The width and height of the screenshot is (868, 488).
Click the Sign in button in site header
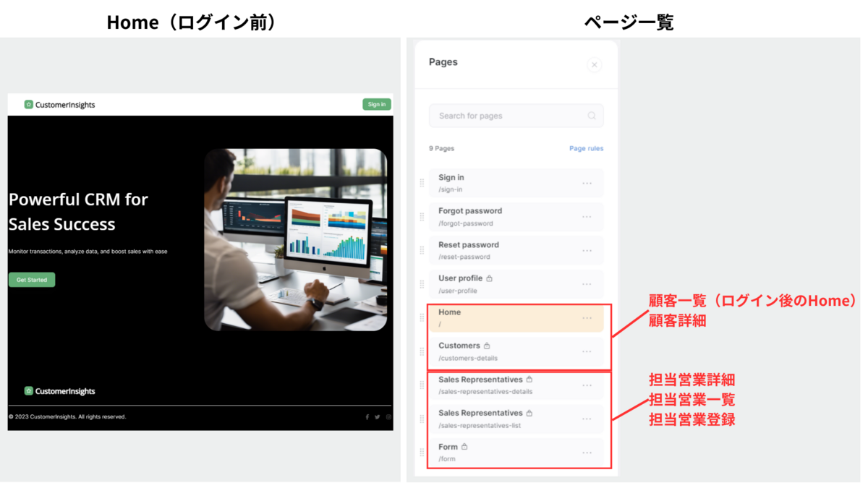(376, 104)
